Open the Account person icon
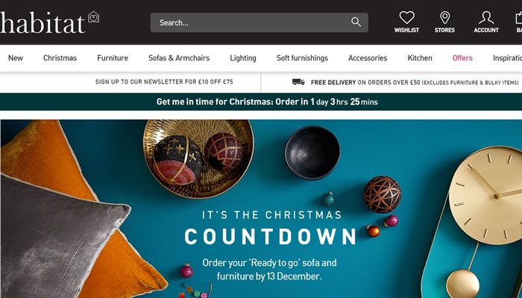Viewport: 522px width, 298px height. [x=486, y=18]
